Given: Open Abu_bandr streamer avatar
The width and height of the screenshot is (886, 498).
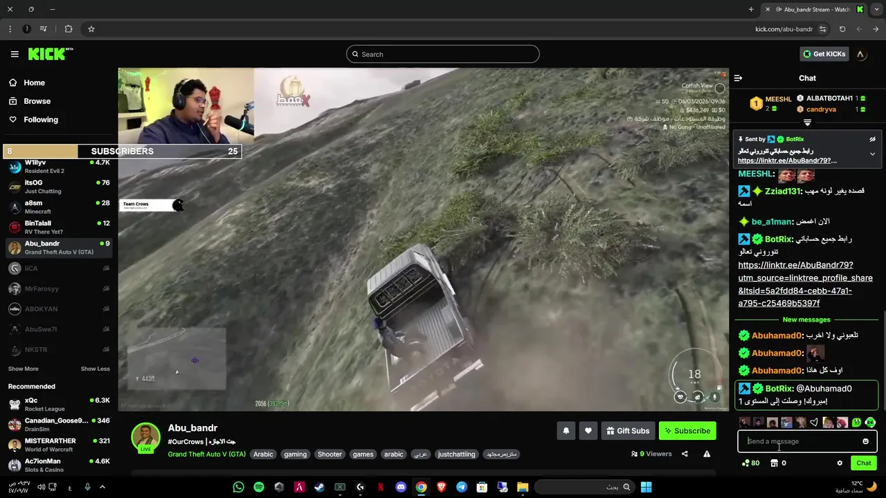Looking at the screenshot, I should click(146, 437).
